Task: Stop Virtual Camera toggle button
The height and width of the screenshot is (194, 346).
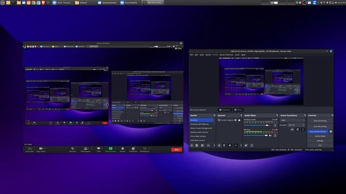Action: pos(318,131)
